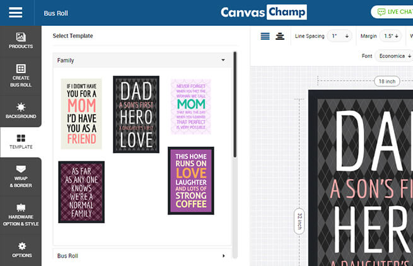The width and height of the screenshot is (413, 266).
Task: Expand the Bus Roll template category
Action: pyautogui.click(x=223, y=256)
